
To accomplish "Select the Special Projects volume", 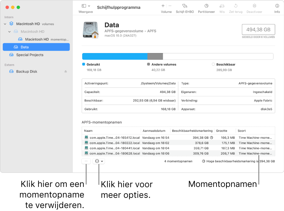I will point(30,55).
